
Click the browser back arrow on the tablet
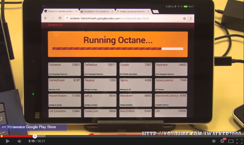point(46,18)
